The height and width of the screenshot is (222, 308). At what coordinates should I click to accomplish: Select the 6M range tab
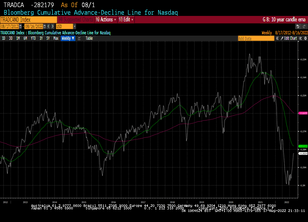(x=25, y=39)
